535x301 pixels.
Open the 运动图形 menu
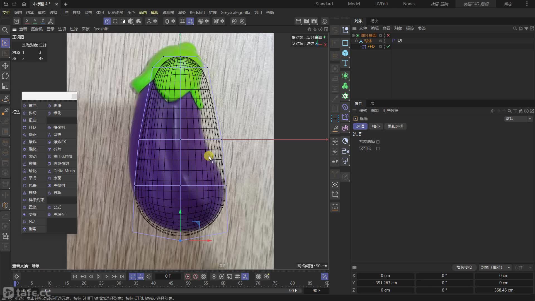coord(115,13)
